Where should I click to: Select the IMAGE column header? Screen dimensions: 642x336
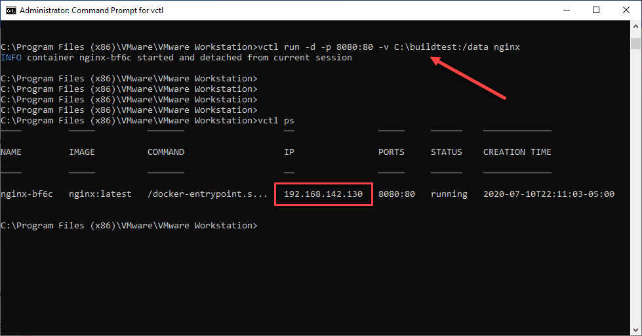pos(82,152)
